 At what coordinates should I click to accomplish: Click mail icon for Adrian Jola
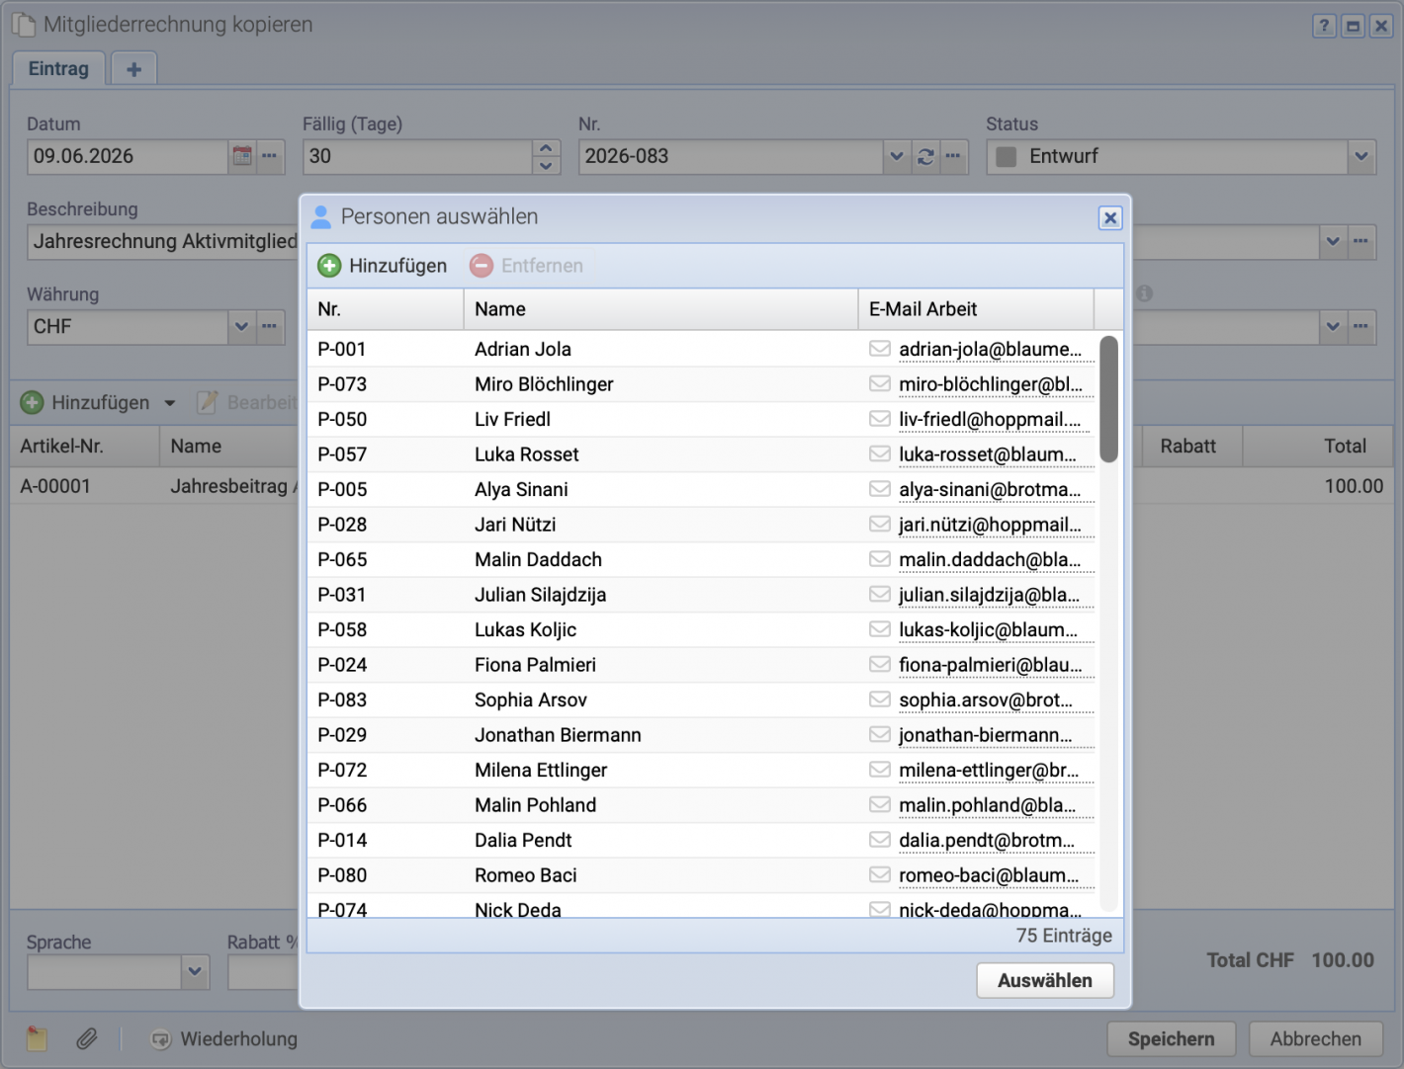tap(879, 349)
